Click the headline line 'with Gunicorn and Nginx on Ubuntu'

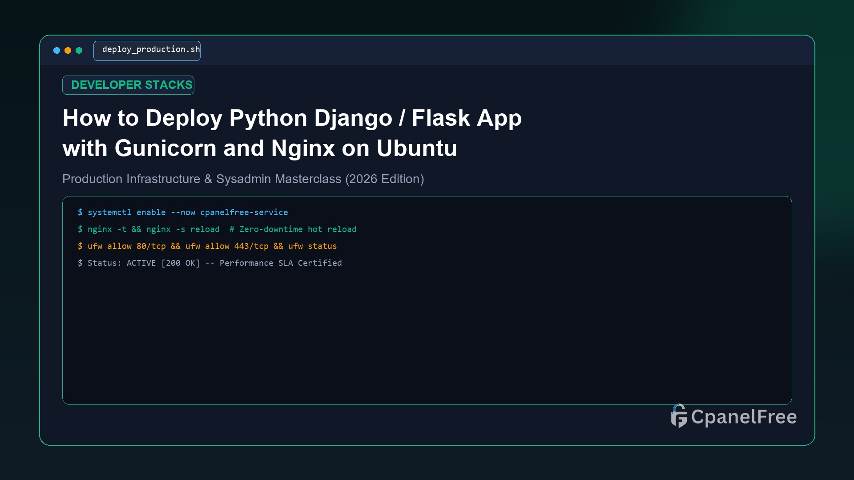point(260,148)
